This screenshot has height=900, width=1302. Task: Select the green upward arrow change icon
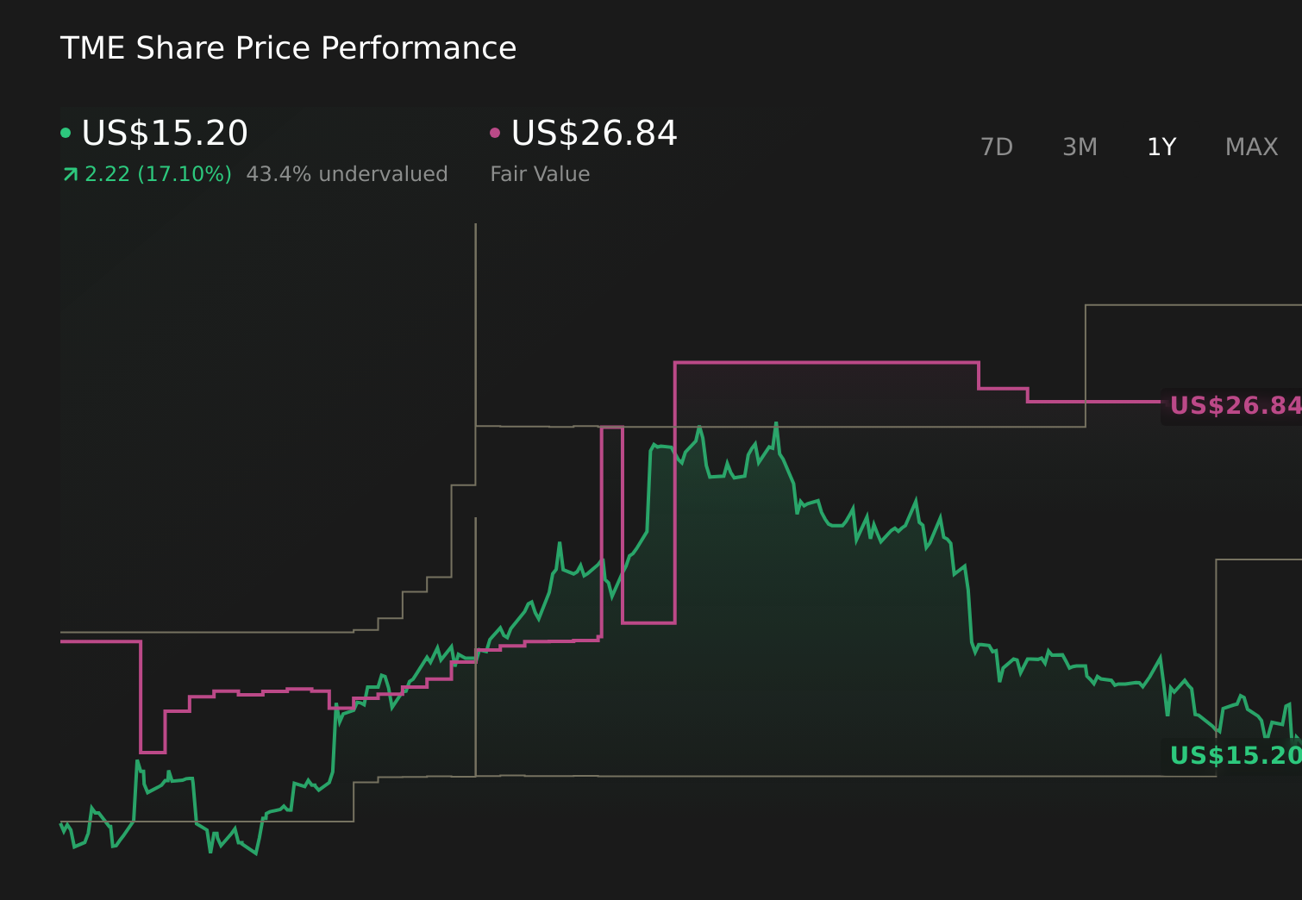[71, 173]
